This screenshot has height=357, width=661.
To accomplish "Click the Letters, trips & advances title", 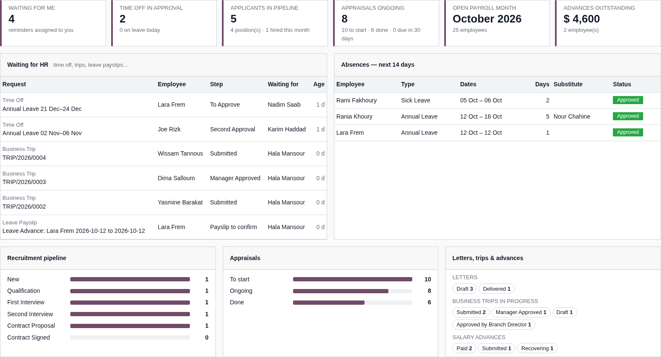I will pos(488,258).
